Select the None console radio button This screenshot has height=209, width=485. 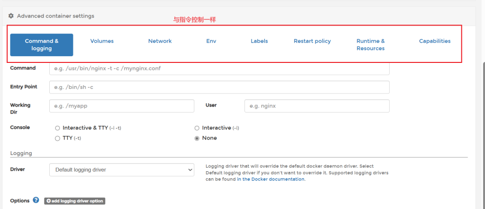coord(197,138)
